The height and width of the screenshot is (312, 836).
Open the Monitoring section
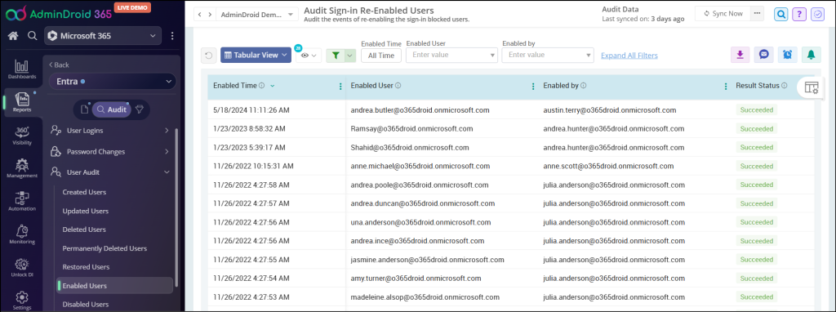[22, 235]
